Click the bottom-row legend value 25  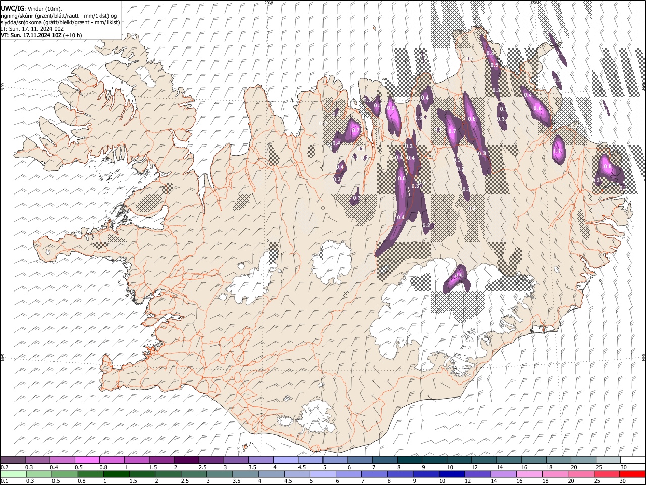coord(598,481)
